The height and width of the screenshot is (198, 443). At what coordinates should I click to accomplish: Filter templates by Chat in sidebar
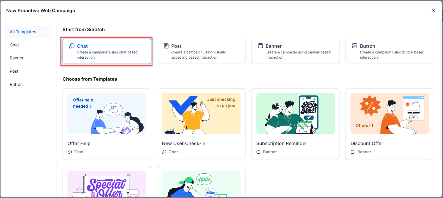click(x=14, y=45)
